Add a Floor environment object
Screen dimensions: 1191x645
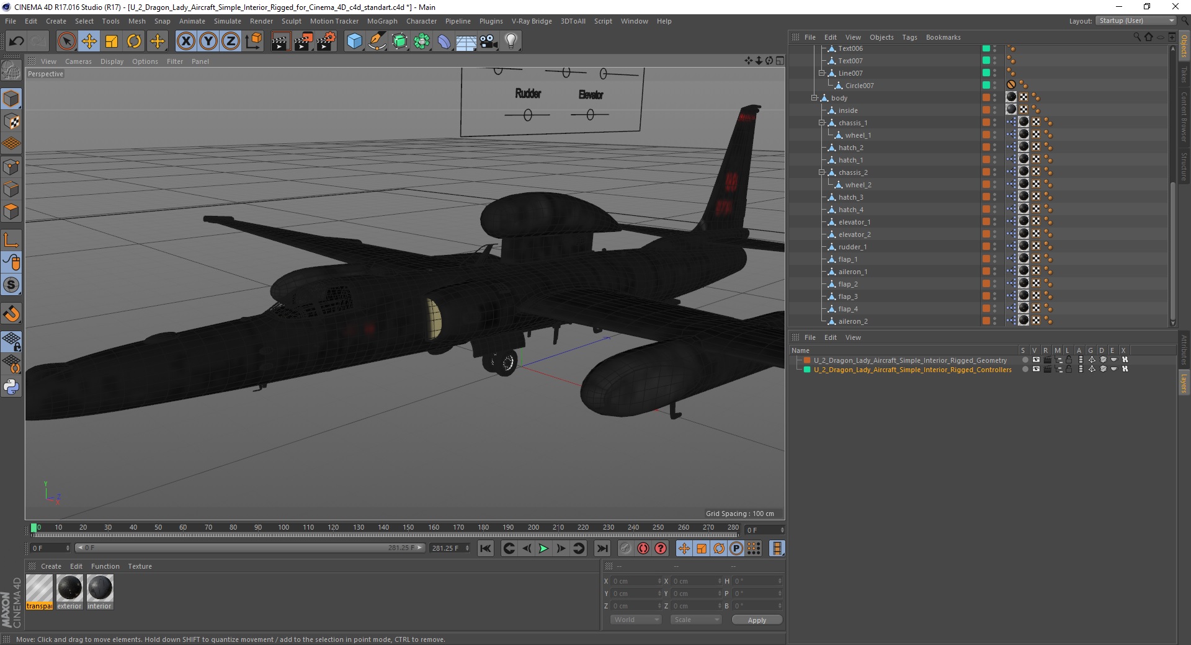tap(466, 42)
